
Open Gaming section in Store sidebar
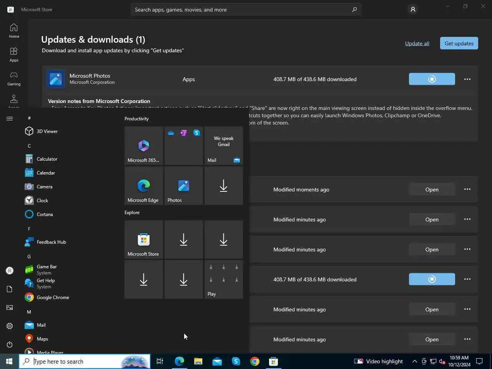(14, 78)
